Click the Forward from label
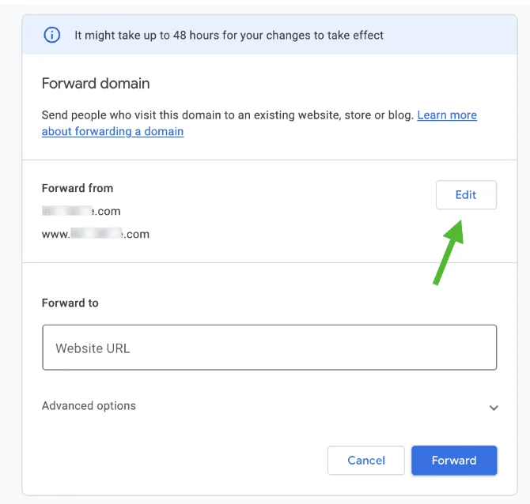This screenshot has height=504, width=530. click(78, 188)
